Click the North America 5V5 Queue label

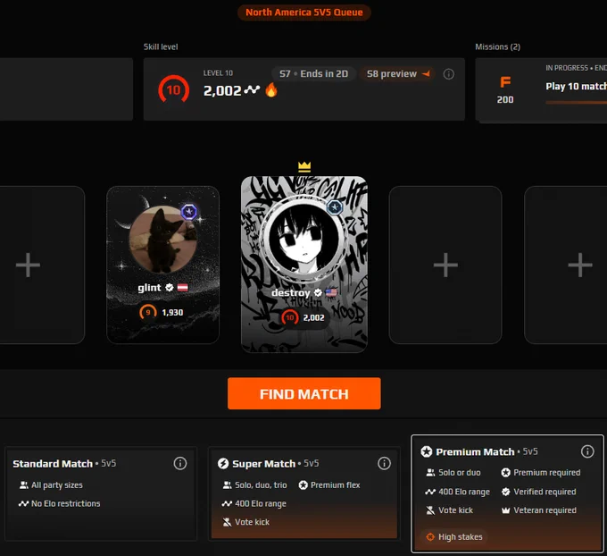pos(304,13)
